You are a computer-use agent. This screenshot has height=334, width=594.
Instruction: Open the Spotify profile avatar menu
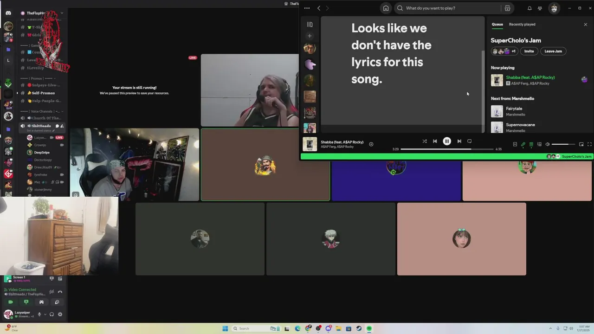point(554,8)
